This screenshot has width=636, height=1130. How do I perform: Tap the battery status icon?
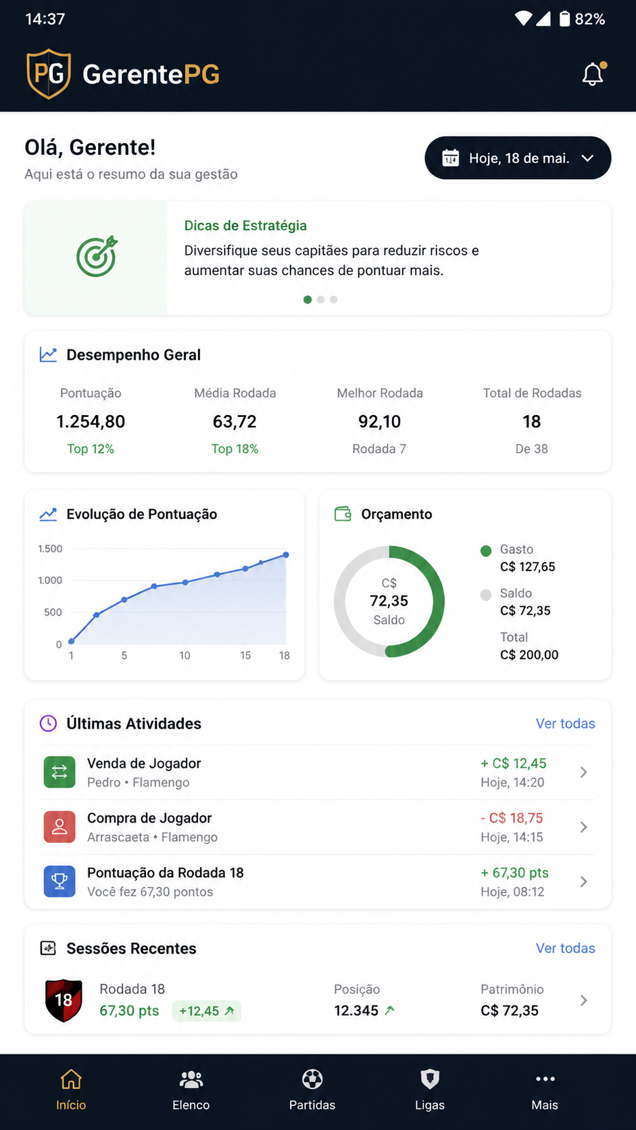tap(564, 19)
